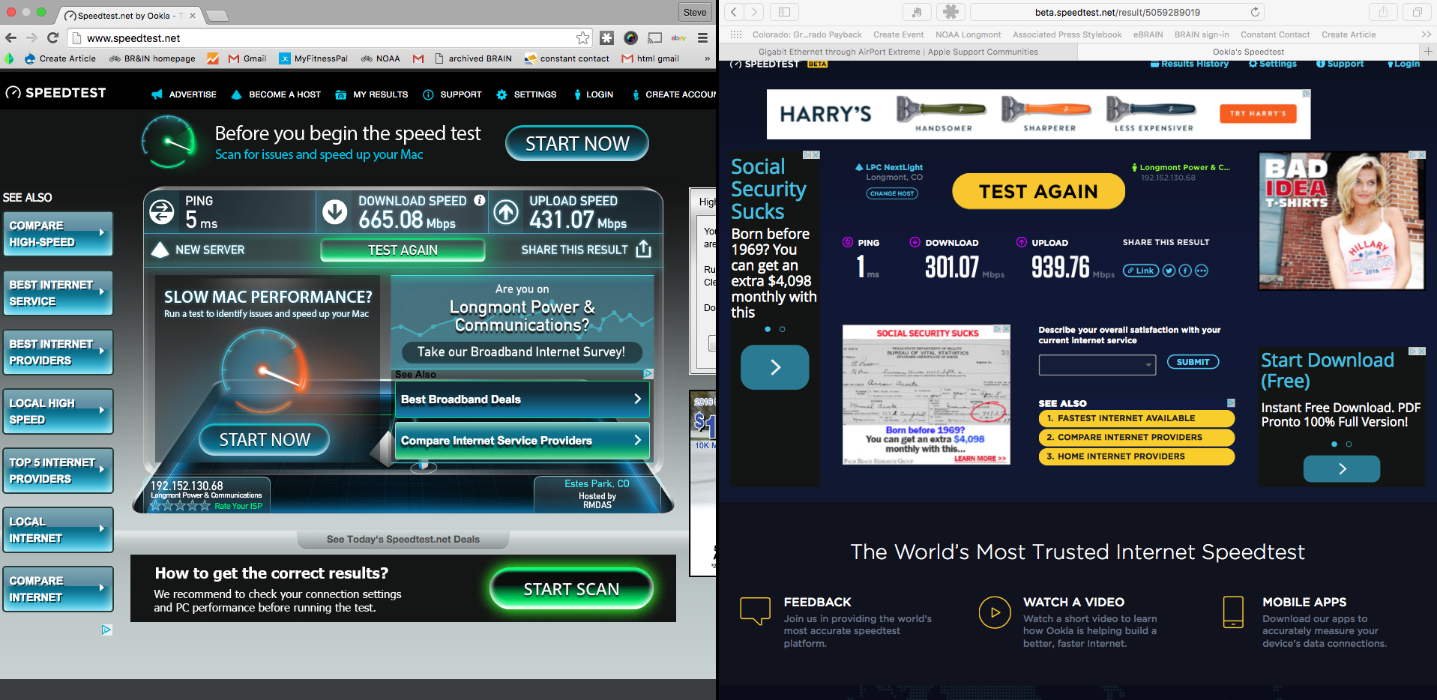Open the satisfaction rating dropdown
Viewport: 1437px width, 700px height.
pyautogui.click(x=1097, y=365)
